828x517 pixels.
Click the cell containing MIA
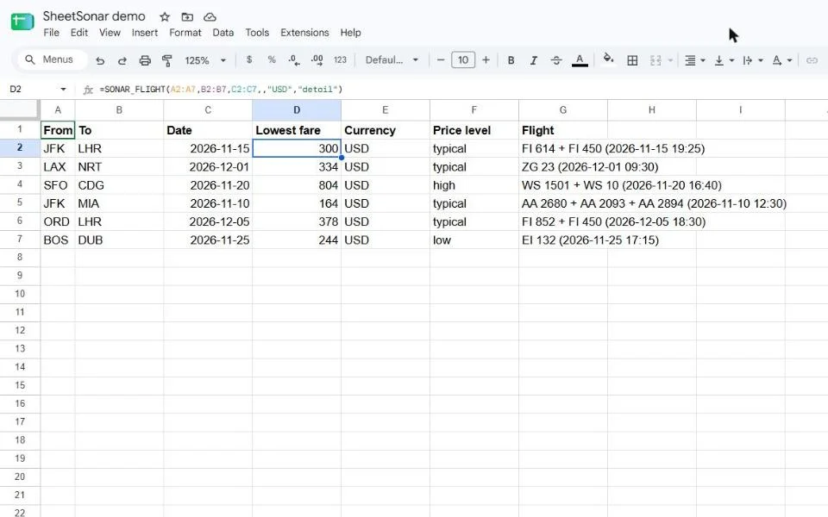click(x=119, y=203)
